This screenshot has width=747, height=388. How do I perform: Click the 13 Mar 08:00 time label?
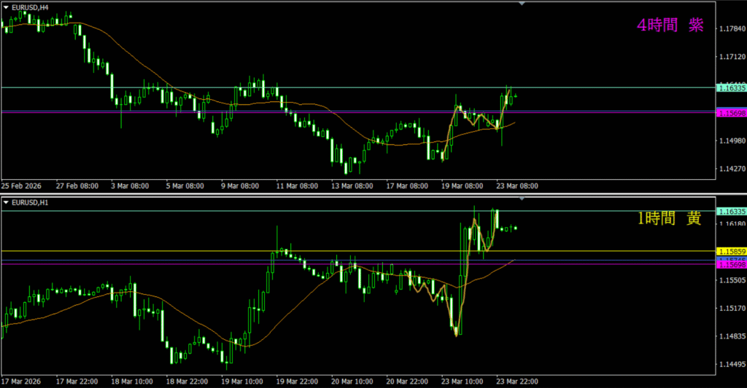(x=352, y=186)
